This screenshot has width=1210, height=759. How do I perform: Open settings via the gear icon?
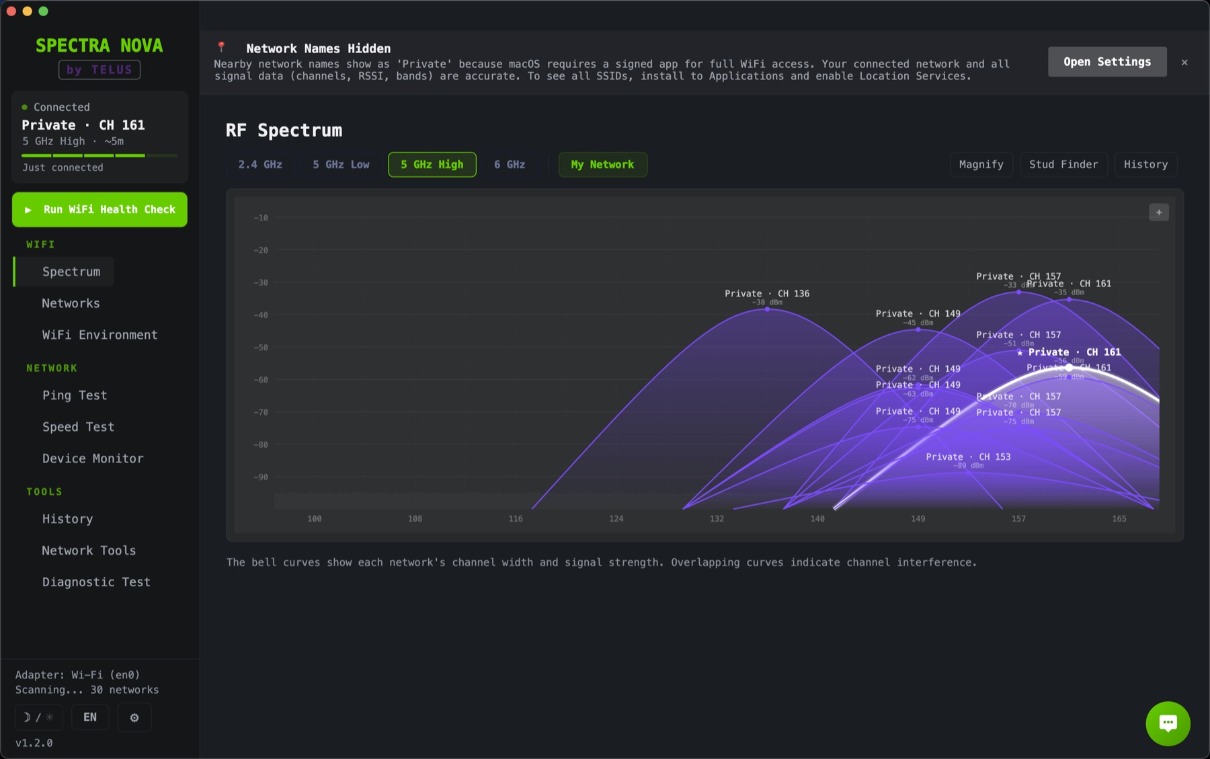coord(134,717)
